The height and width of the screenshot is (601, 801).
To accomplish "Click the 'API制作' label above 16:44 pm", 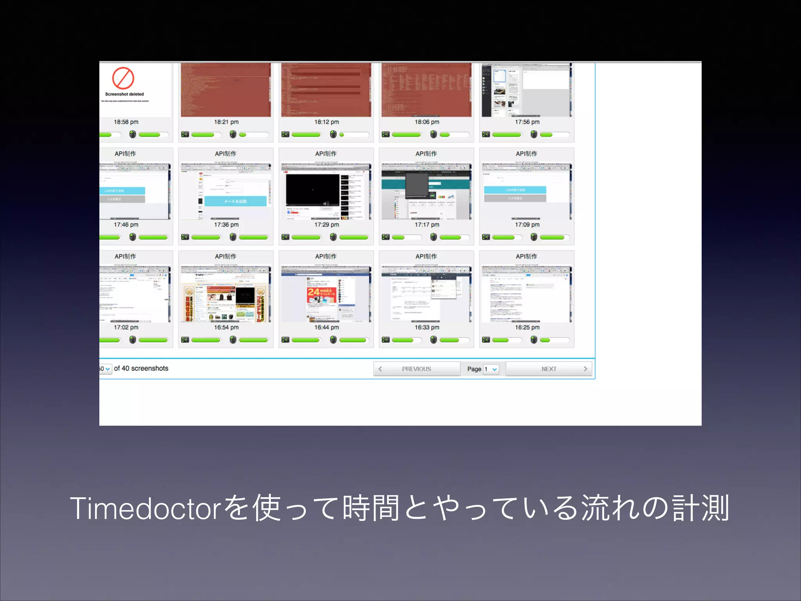I will [x=326, y=256].
